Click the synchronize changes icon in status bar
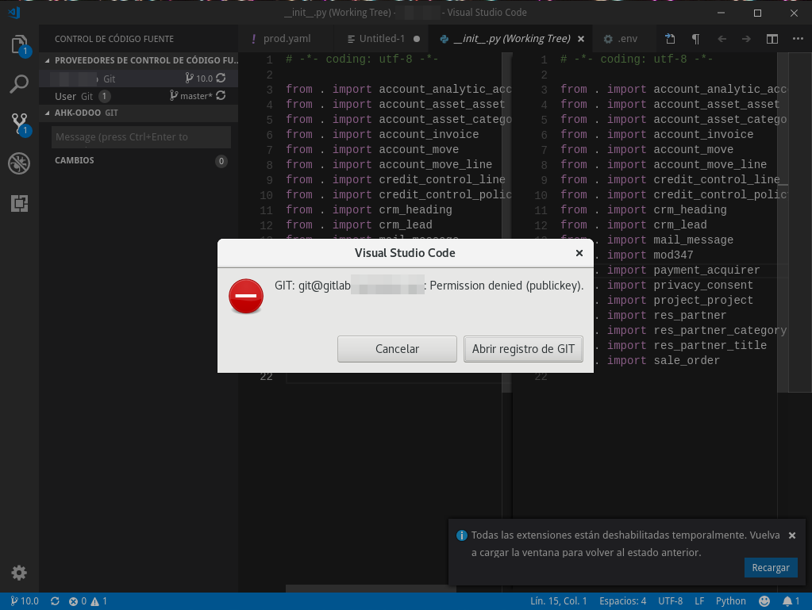The image size is (812, 610). point(55,601)
